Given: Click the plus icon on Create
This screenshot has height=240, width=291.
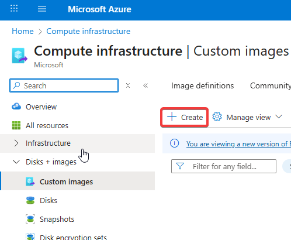Looking at the screenshot, I should click(172, 117).
